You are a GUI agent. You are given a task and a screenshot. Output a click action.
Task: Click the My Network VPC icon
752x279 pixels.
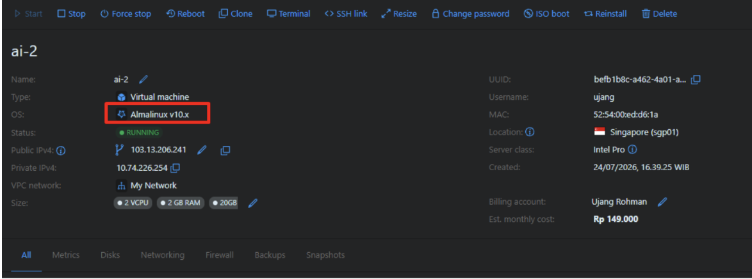tap(121, 186)
